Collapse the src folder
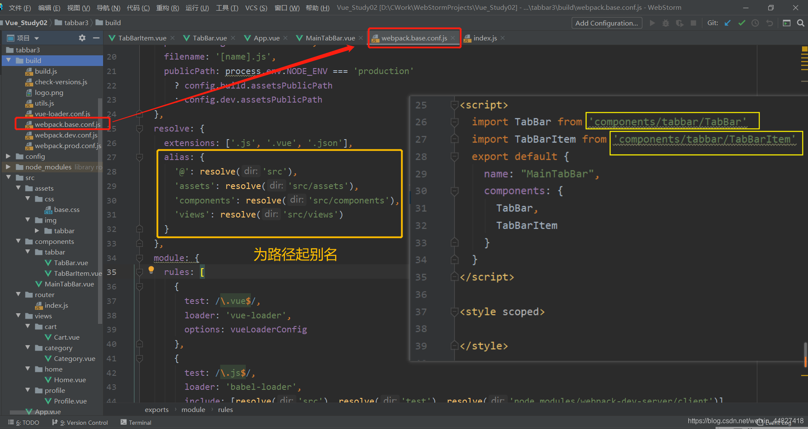Image resolution: width=808 pixels, height=429 pixels. point(8,177)
